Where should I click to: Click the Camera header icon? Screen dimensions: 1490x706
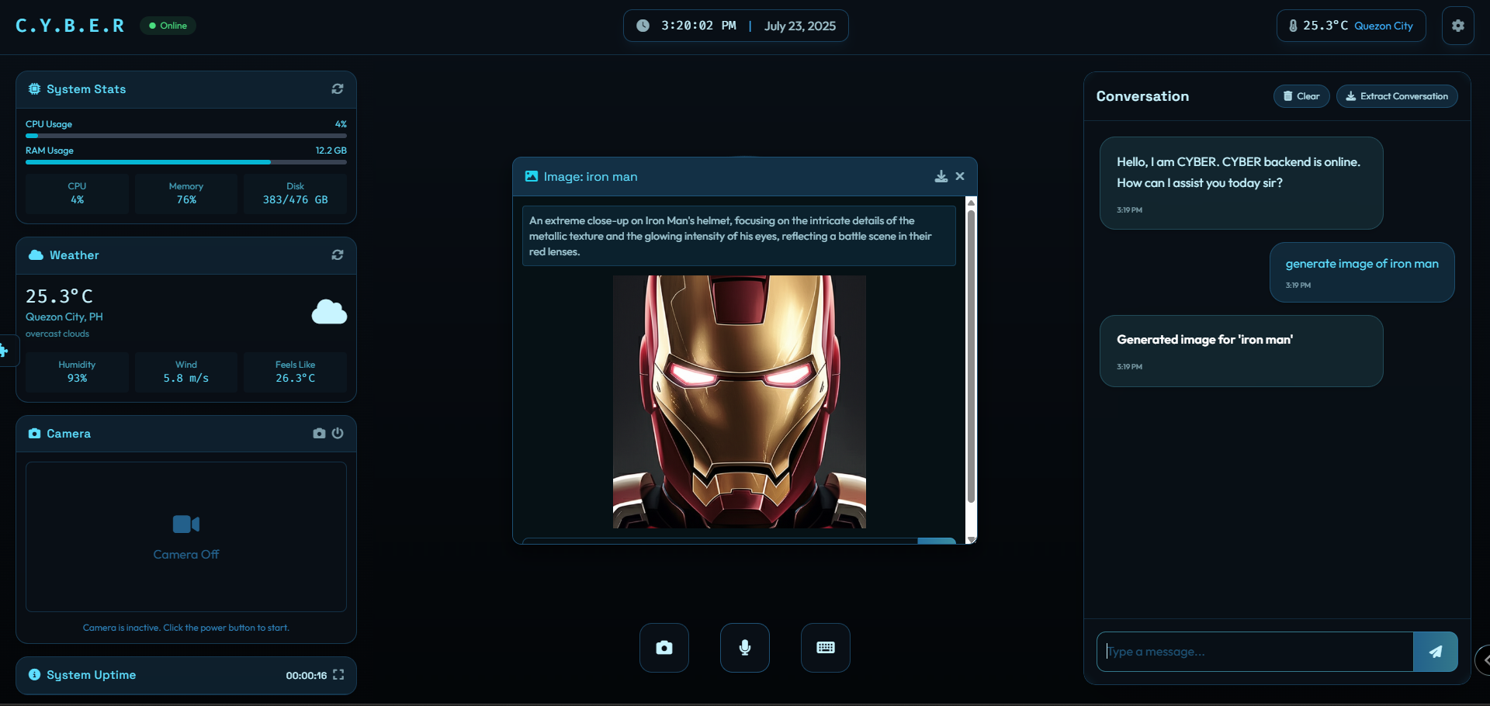coord(34,434)
